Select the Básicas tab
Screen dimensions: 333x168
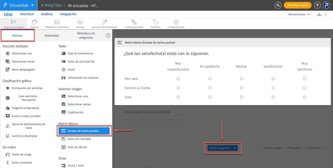[17, 36]
